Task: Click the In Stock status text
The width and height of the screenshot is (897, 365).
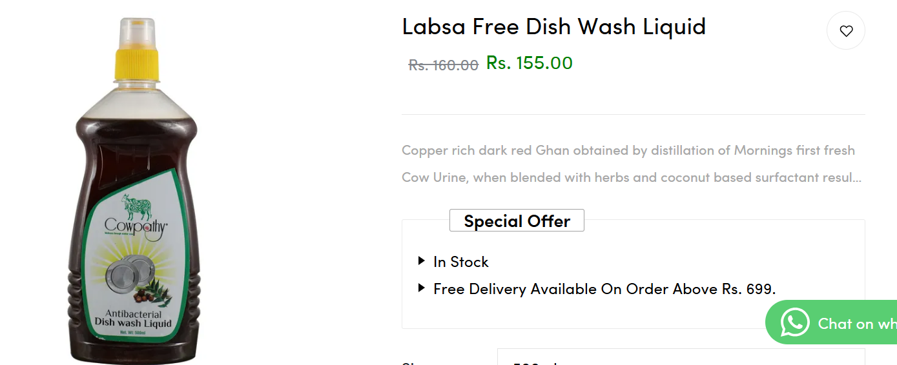Action: tap(461, 262)
